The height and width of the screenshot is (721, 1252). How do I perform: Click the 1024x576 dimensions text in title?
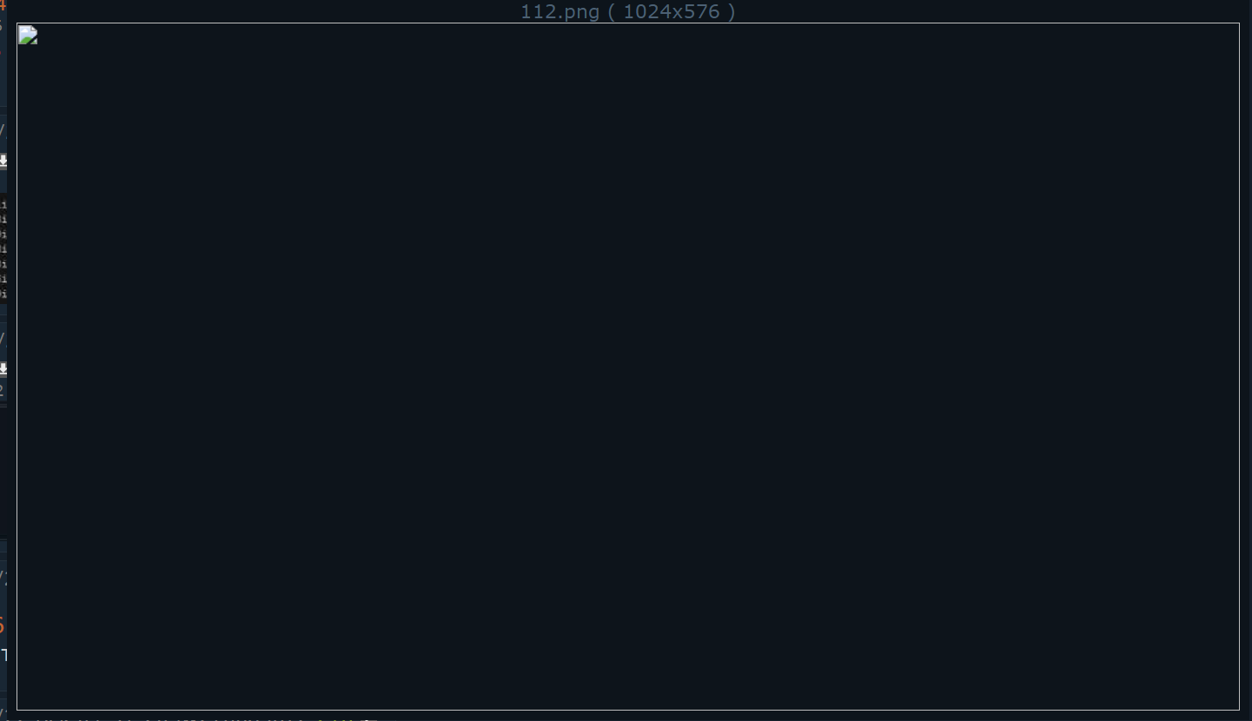672,11
